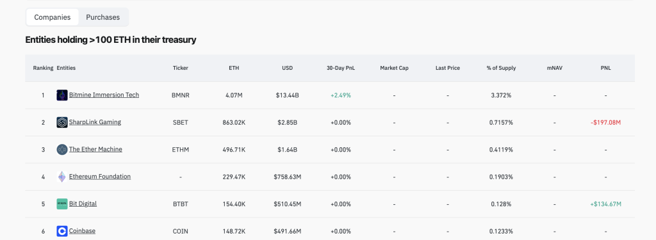Screen dimensions: 656x240
Task: Sort by the Market Cap column header
Action: pyautogui.click(x=394, y=68)
